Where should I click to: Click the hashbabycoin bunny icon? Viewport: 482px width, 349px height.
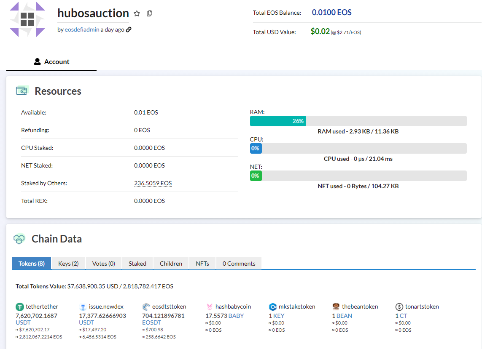[x=209, y=307]
